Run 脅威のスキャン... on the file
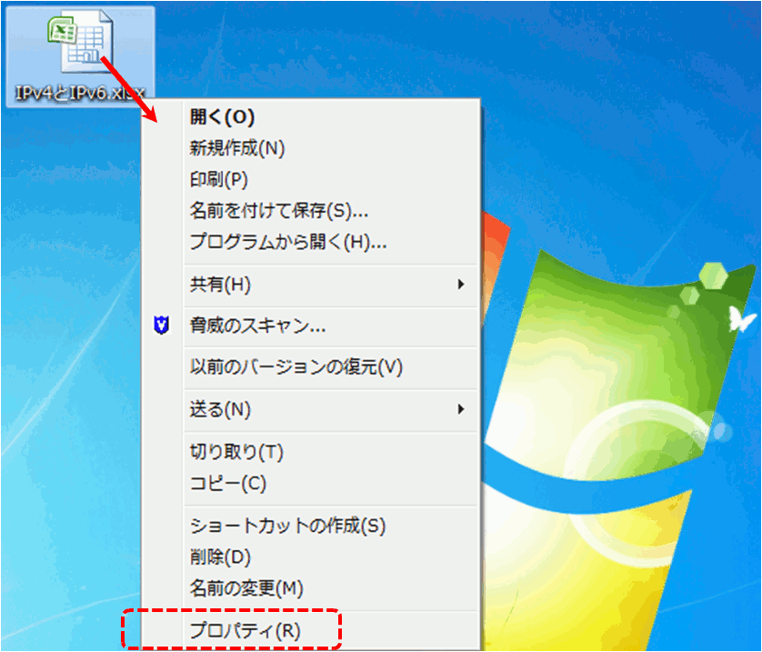The height and width of the screenshot is (652, 762). [x=257, y=326]
